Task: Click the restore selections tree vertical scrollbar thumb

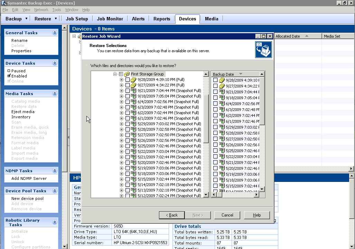Action: [x=206, y=119]
